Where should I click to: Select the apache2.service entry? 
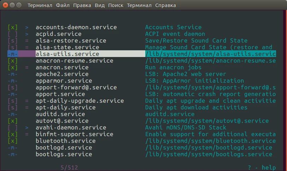pos(62,74)
